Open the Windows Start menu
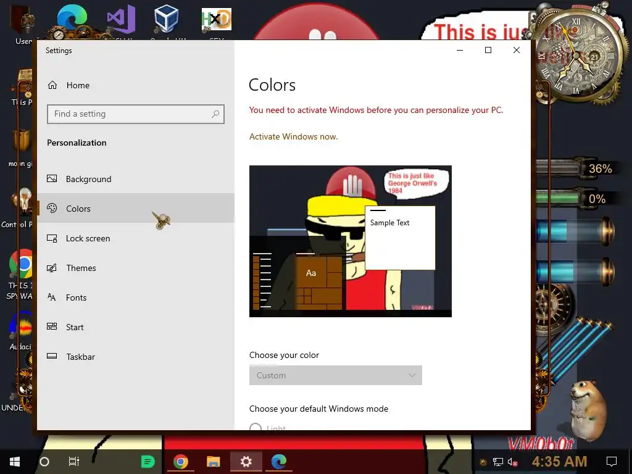The width and height of the screenshot is (632, 474). (x=15, y=462)
